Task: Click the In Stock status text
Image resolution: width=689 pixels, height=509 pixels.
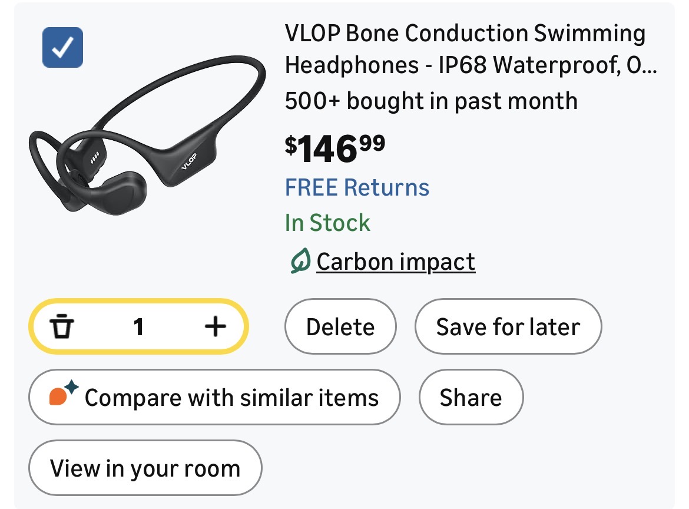Action: point(327,223)
